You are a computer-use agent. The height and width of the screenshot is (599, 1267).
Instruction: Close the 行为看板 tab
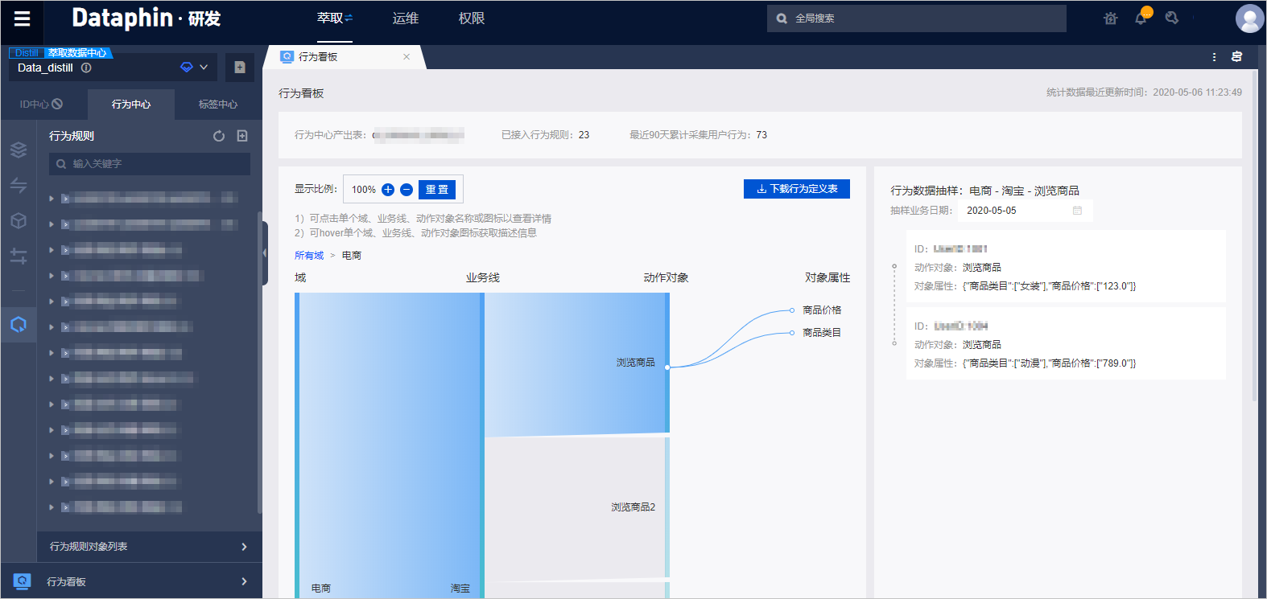point(407,56)
